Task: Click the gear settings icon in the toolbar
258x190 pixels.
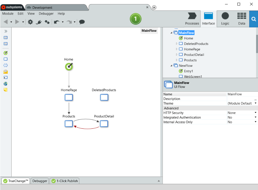Action: point(30,22)
